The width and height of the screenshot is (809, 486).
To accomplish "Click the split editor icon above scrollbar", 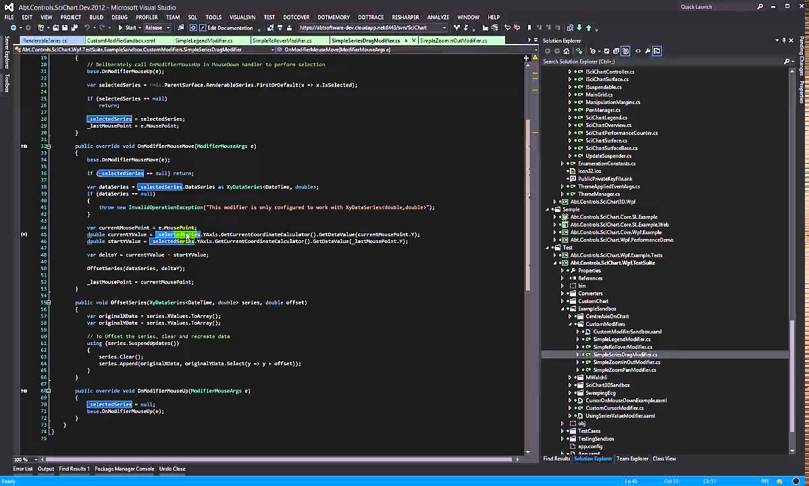I will point(526,58).
